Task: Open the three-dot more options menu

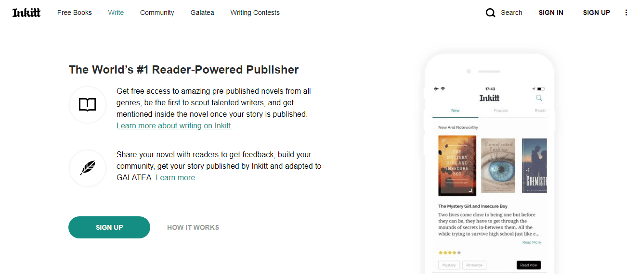Action: click(626, 13)
